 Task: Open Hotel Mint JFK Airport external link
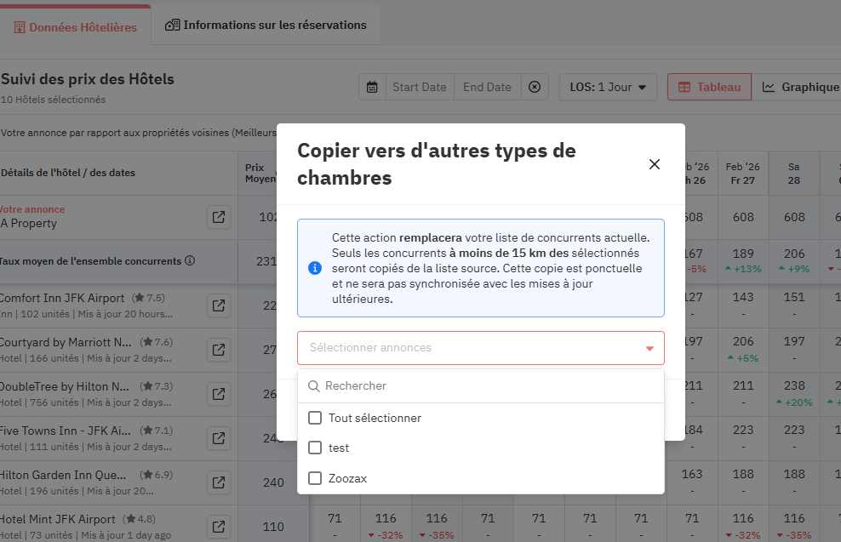[219, 527]
